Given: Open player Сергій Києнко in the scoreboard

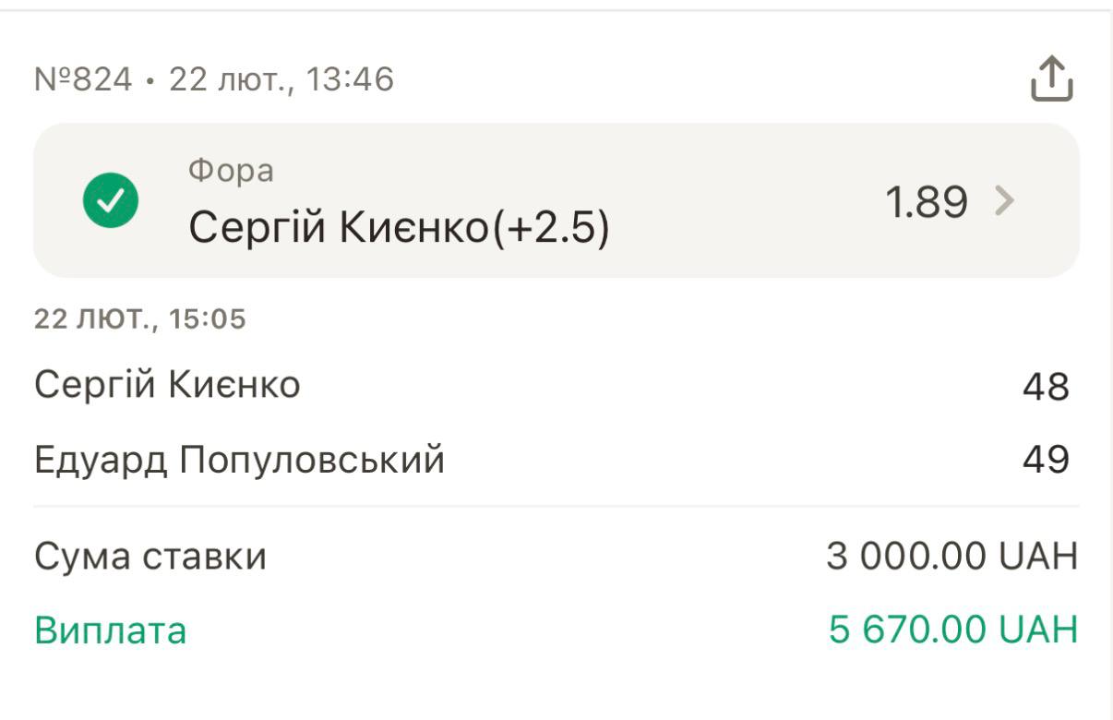Looking at the screenshot, I should pyautogui.click(x=167, y=385).
